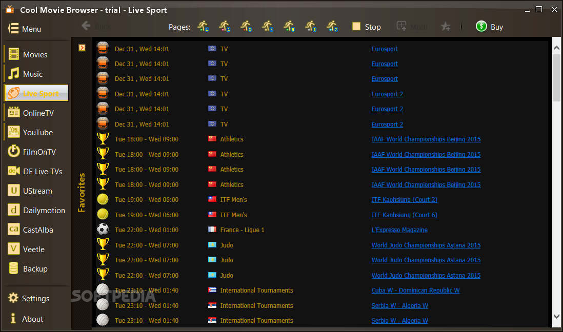Open page 4 of live sport listings
563x332 pixels.
click(x=268, y=26)
